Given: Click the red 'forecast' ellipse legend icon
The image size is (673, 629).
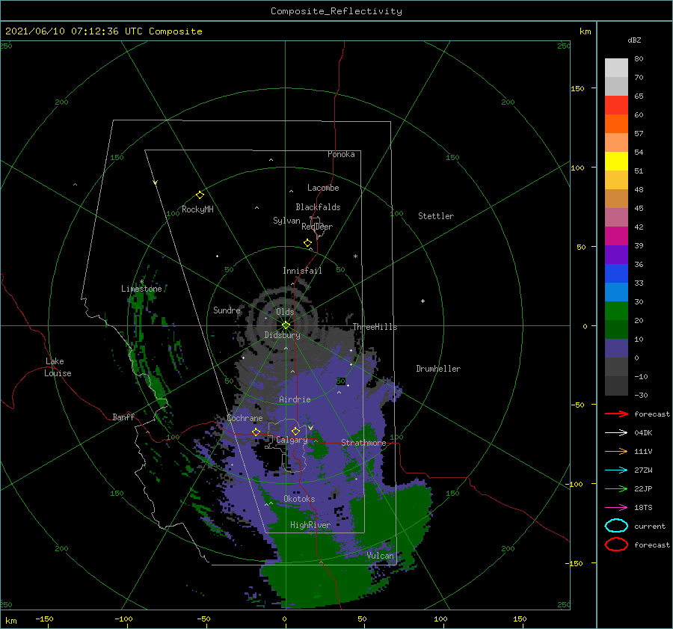Looking at the screenshot, I should coord(616,544).
